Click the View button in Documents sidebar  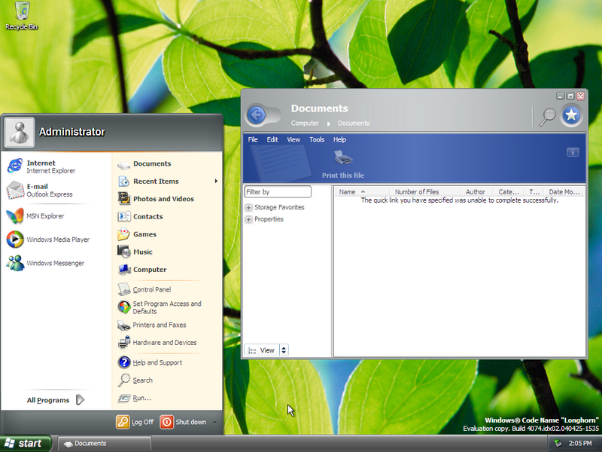pos(262,350)
